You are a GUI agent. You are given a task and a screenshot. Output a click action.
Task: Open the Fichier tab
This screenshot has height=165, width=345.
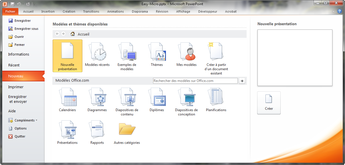click(11, 11)
